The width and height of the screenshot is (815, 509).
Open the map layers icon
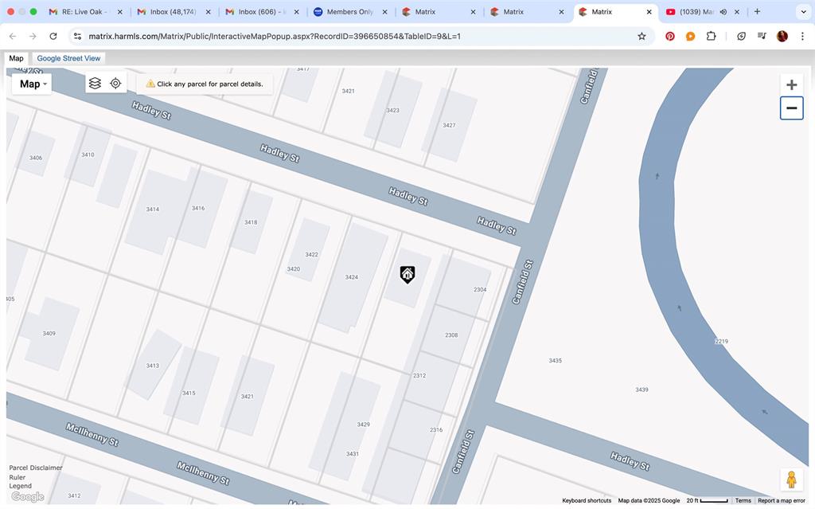pyautogui.click(x=95, y=84)
